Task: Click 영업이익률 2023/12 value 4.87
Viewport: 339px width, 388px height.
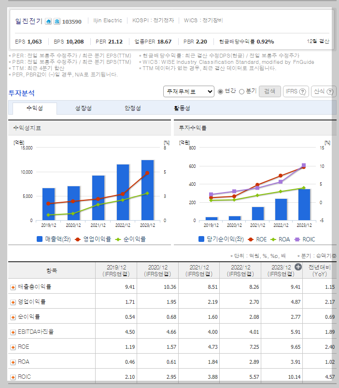Action: tap(296, 302)
